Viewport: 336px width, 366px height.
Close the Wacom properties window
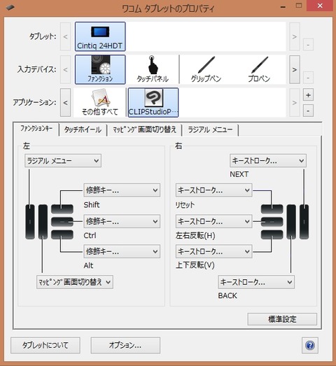(x=320, y=6)
